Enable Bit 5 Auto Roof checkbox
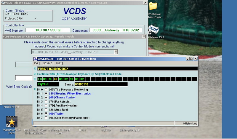Screen dimensions: 237x139 click(46, 109)
